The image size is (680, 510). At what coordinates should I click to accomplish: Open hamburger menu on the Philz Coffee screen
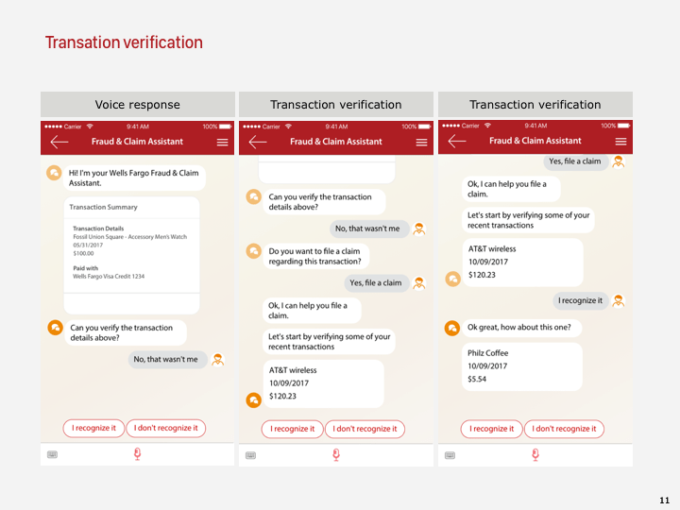pos(621,142)
